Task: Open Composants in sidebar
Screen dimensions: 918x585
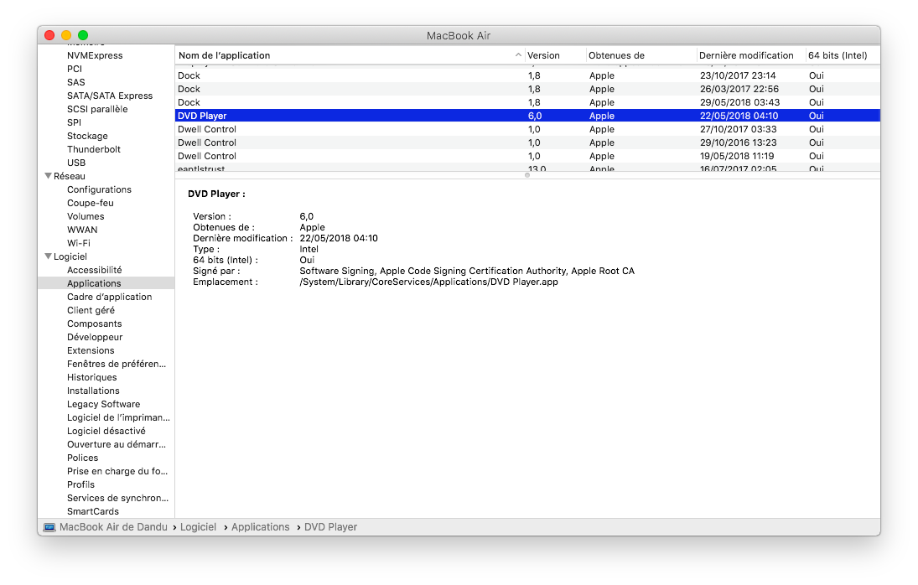Action: [94, 324]
